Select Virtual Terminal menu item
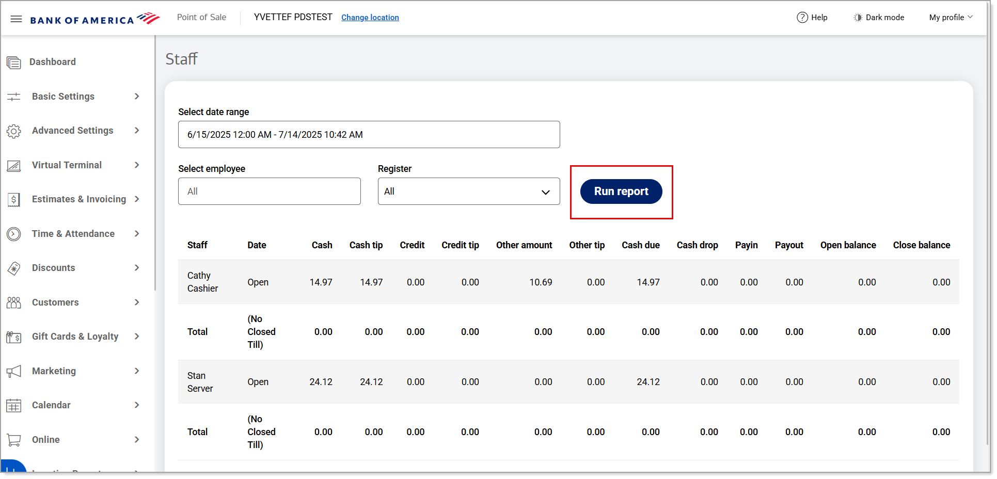The image size is (997, 479). [x=67, y=165]
